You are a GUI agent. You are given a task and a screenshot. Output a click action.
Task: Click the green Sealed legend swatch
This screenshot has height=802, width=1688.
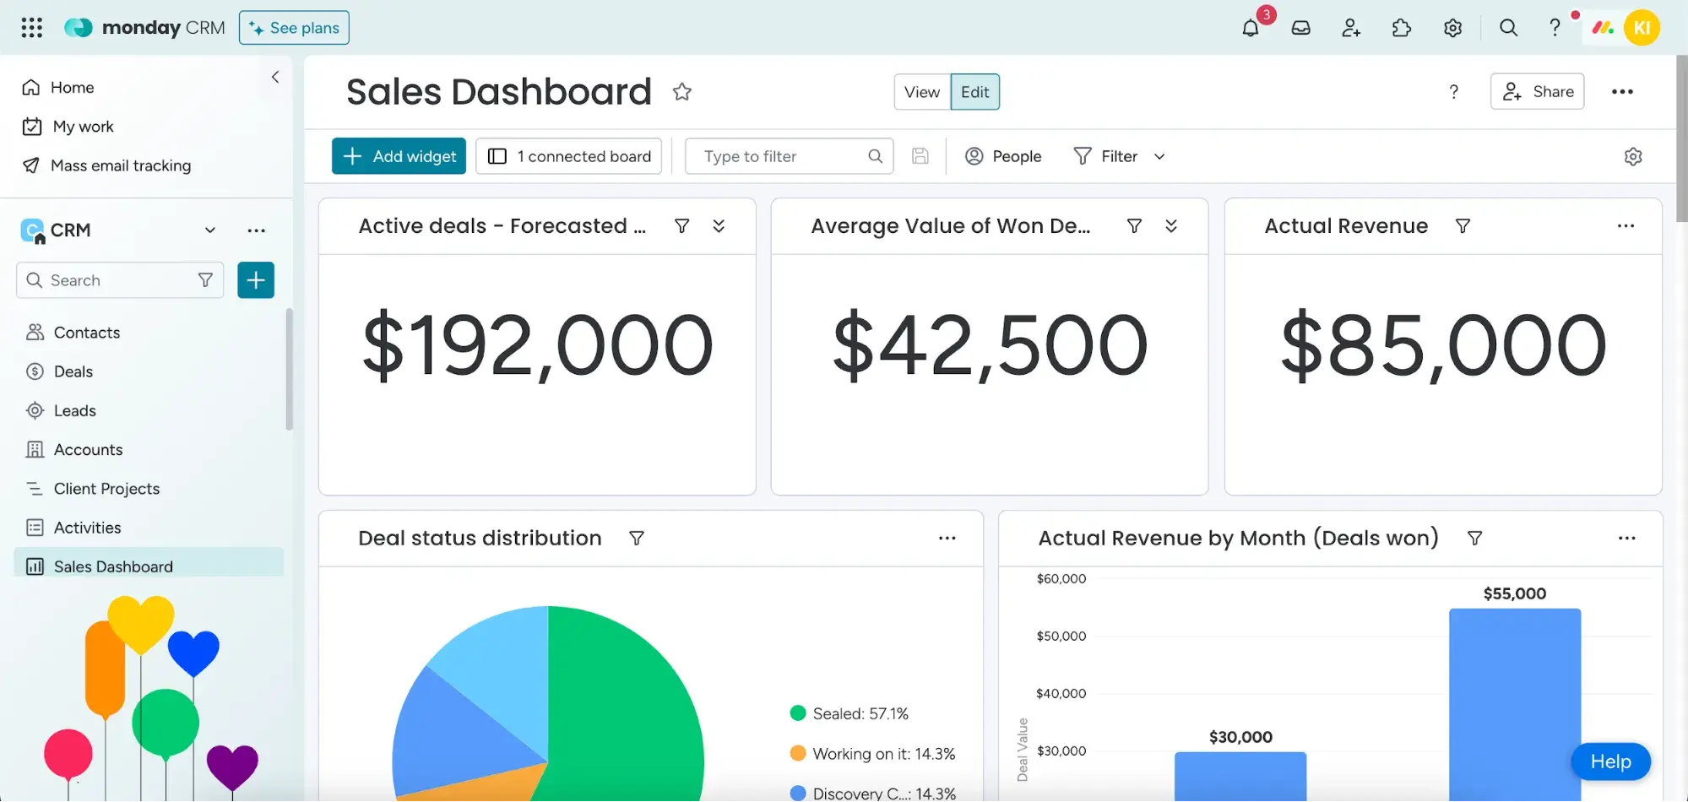point(798,713)
